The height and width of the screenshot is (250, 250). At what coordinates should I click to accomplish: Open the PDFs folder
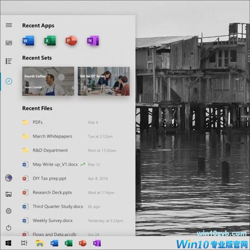click(x=37, y=122)
